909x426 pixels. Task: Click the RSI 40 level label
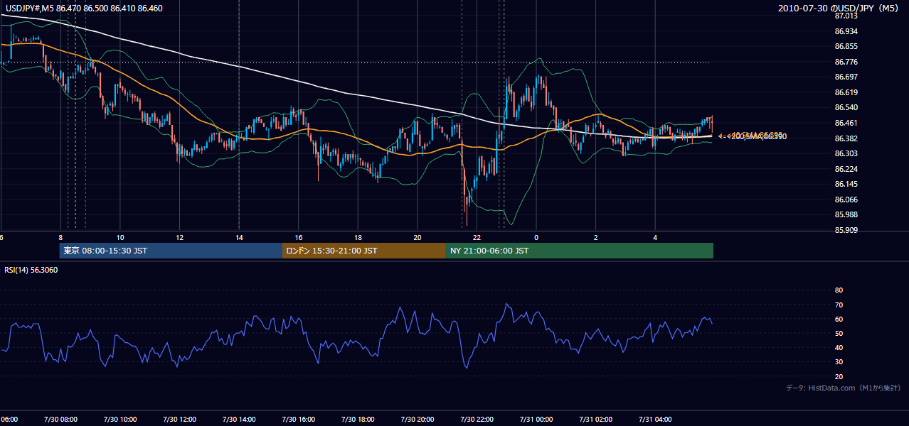click(x=839, y=347)
